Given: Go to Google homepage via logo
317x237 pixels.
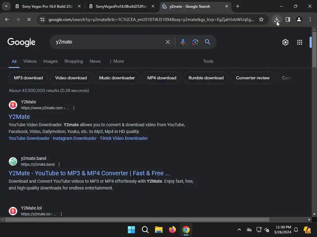Looking at the screenshot, I should [x=21, y=42].
